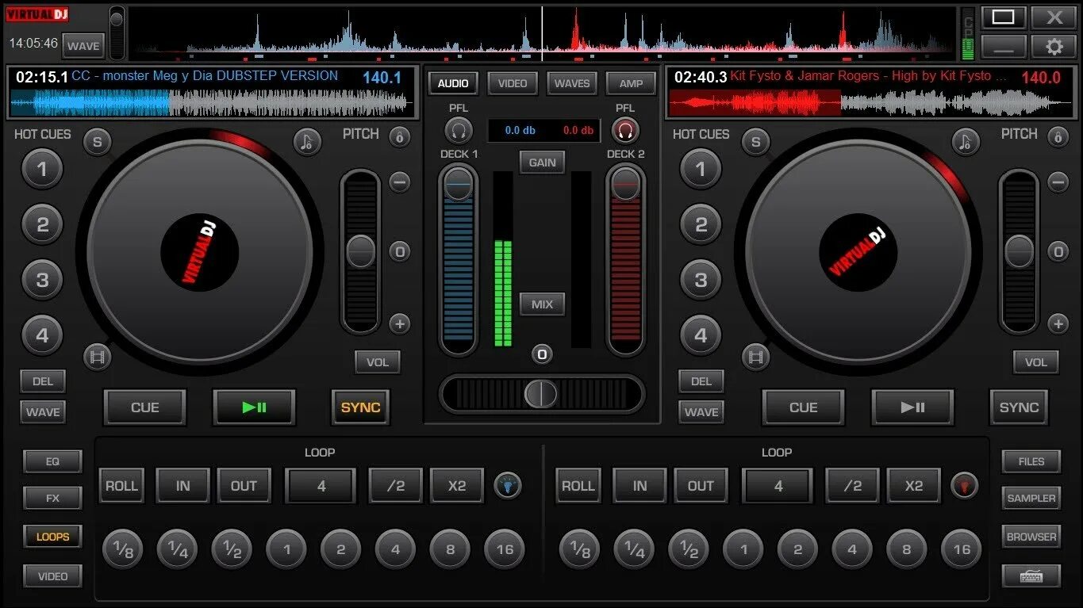Reset left pitch with the 0 button
Screen dimensions: 1083x608
pos(398,250)
